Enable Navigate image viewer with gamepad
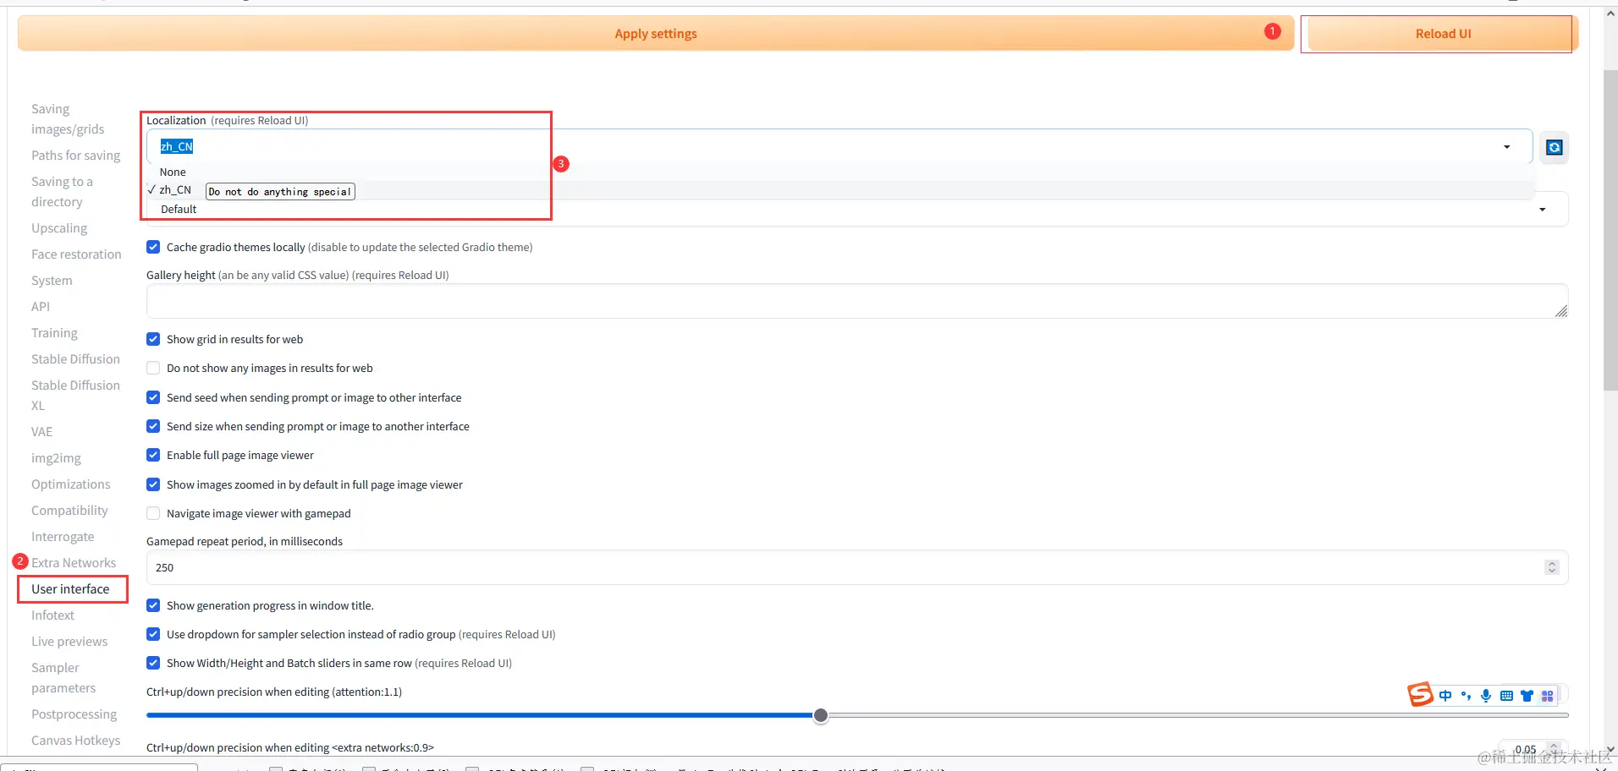The image size is (1618, 771). click(153, 513)
